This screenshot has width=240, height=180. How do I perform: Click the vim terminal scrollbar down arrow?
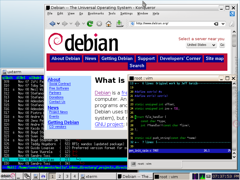(x=234, y=157)
